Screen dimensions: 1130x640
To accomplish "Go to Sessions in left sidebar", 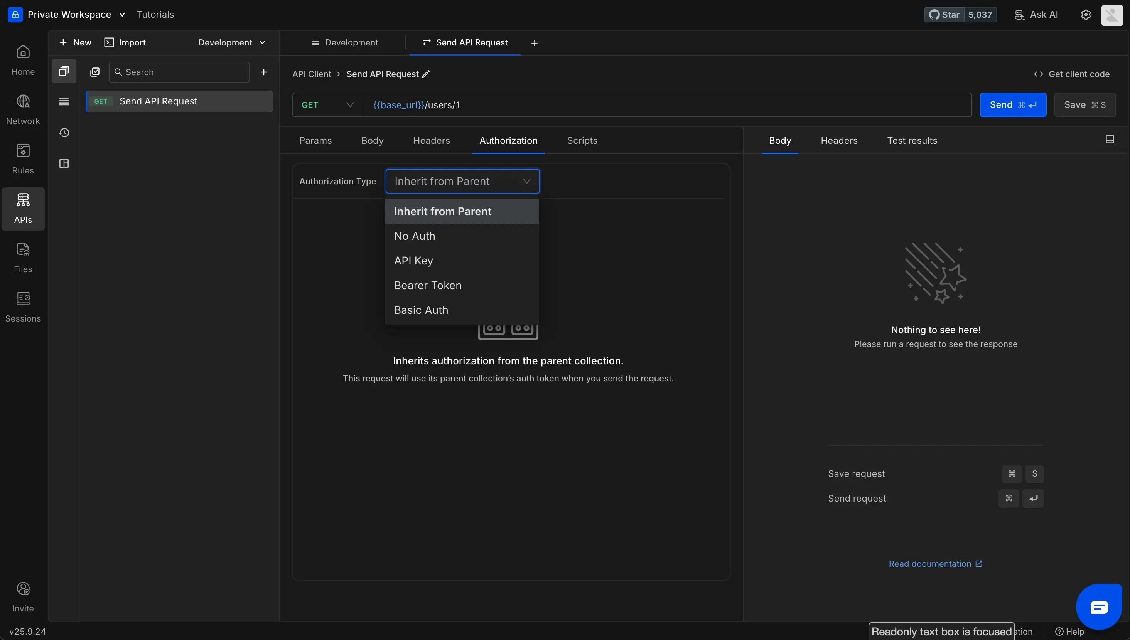I will click(x=23, y=307).
